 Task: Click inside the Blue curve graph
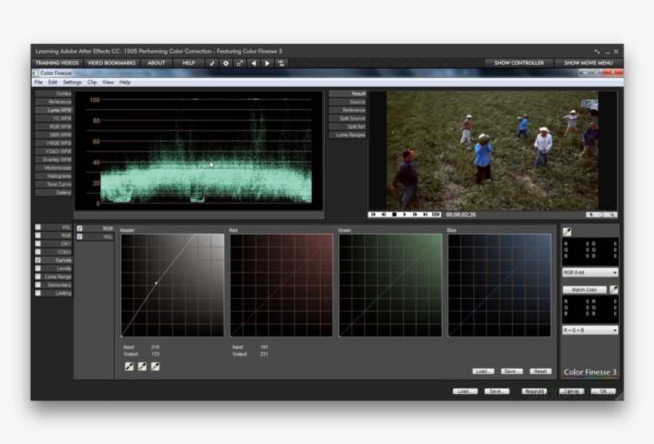pos(499,285)
